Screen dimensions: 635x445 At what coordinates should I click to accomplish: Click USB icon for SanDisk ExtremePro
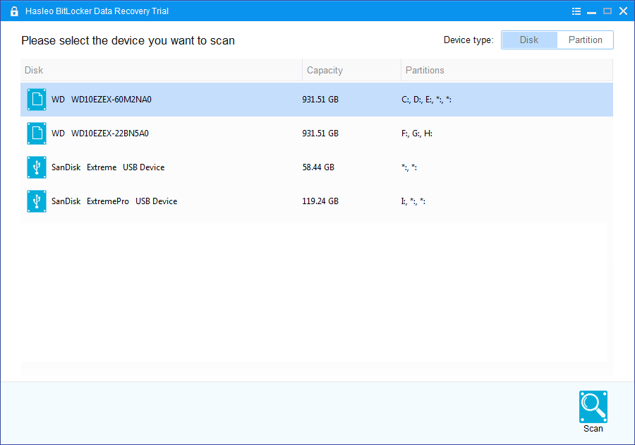[37, 201]
